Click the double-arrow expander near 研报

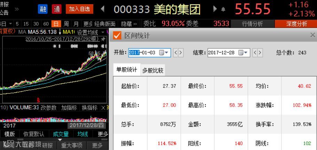coord(17,9)
